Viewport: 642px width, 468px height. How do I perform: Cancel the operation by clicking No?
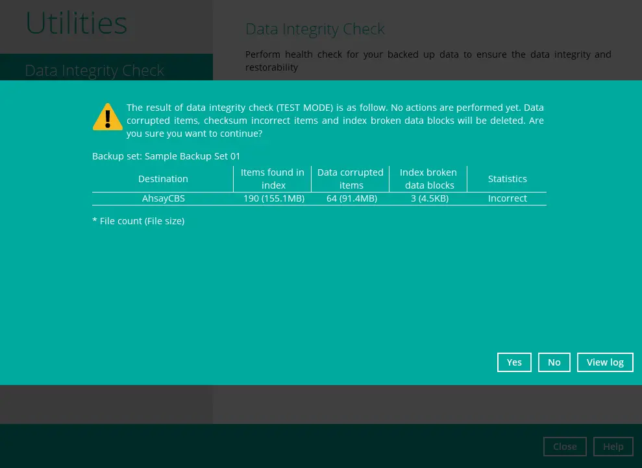(554, 362)
